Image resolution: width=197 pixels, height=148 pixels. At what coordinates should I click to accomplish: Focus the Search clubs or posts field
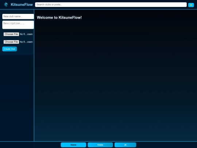click(x=111, y=5)
